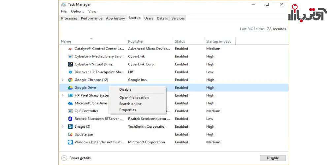
Task: Switch to the Performance tab
Action: 91,18
